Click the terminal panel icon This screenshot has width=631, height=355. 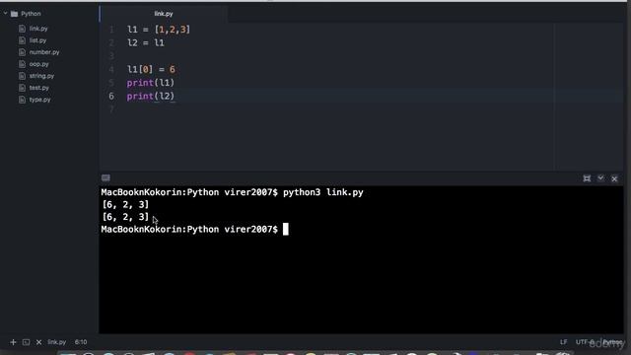(x=105, y=177)
